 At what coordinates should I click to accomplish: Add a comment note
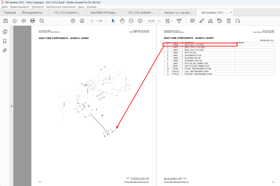(x=192, y=21)
